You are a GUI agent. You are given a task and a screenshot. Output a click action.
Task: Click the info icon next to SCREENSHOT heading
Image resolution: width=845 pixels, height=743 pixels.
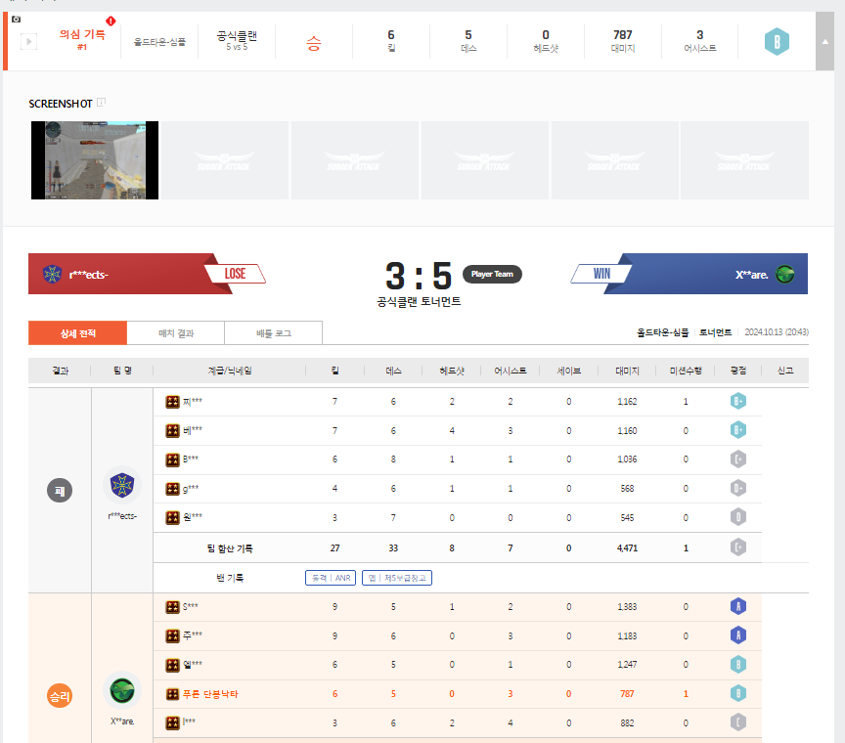101,102
